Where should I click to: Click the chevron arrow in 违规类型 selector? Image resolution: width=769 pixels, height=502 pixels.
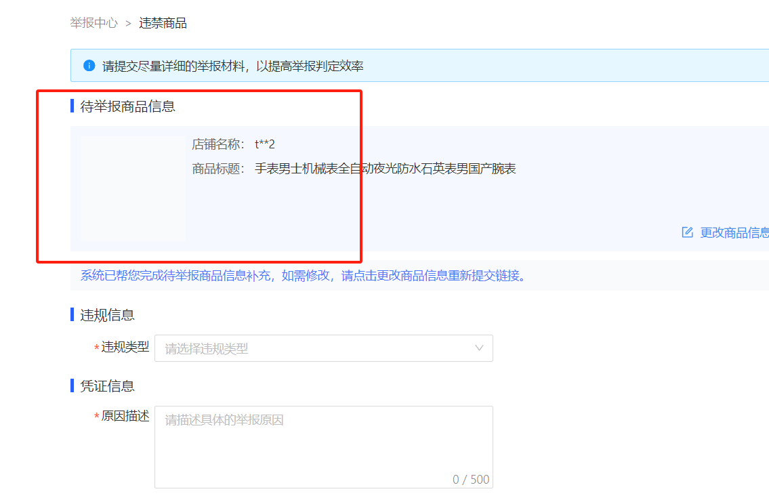[479, 348]
